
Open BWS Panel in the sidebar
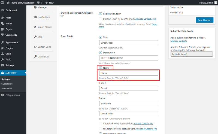pyautogui.click(x=7, y=89)
